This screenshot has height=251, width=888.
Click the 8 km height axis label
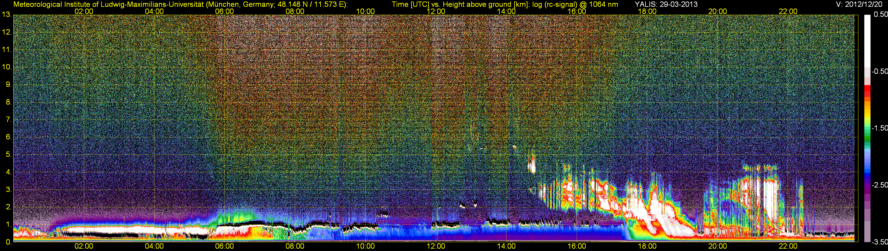pyautogui.click(x=8, y=102)
